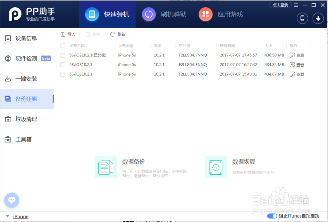Click 查看 for the 434.87 MB backup
Viewport: 328px width, 222px height.
tap(297, 74)
